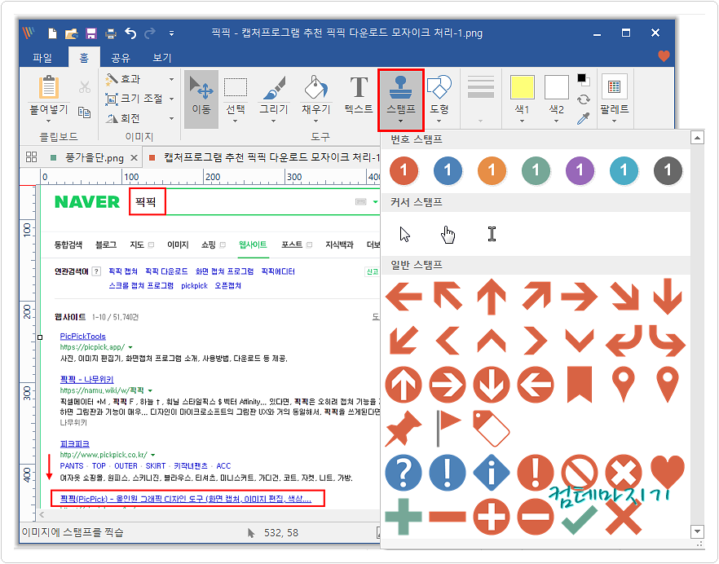This screenshot has width=719, height=564.
Task: Choose the prohibited no-entry circle stamp
Action: tap(580, 472)
